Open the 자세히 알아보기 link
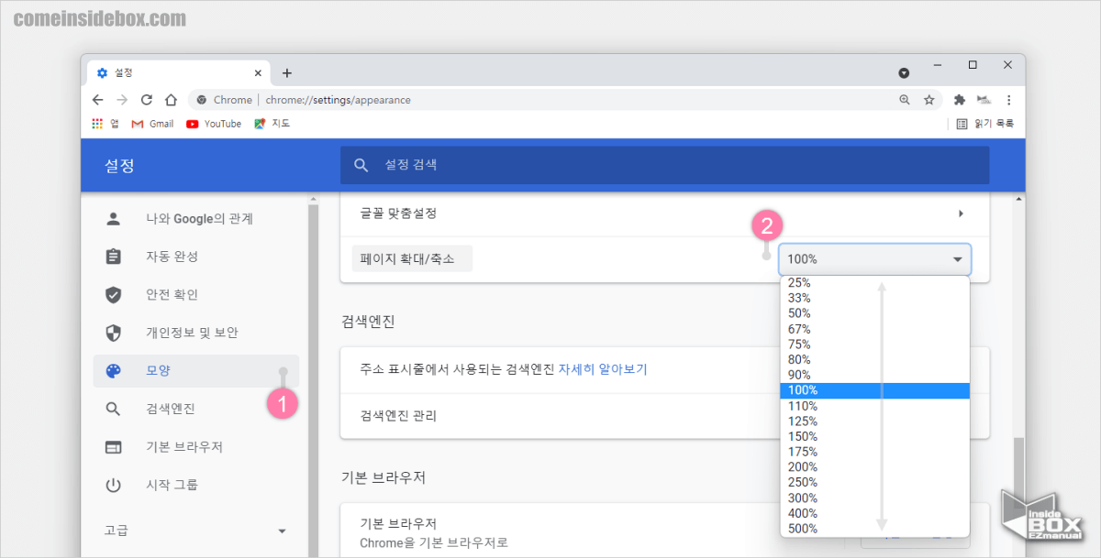Screen dimensions: 1101x558 603,369
